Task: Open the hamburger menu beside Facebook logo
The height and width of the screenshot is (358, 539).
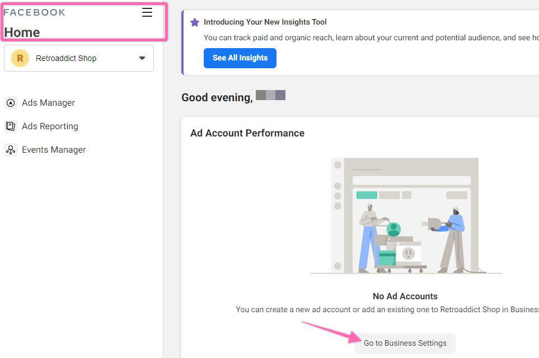Action: pos(147,12)
